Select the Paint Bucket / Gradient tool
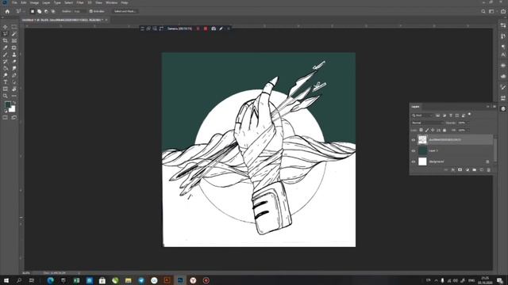The height and width of the screenshot is (285, 508). 6,68
